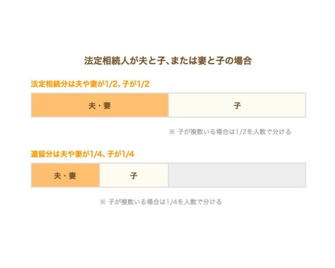Click the ※ mark before the 1/2 note

172,132
